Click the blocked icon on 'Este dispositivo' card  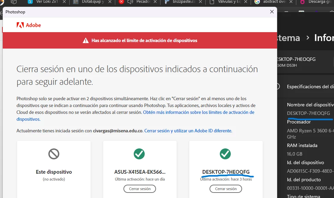click(x=54, y=154)
